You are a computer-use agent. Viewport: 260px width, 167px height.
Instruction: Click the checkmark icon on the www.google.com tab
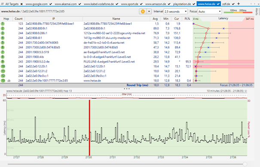(51, 4)
